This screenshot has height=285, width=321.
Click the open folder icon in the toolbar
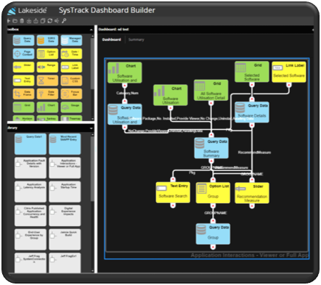click(15, 21)
